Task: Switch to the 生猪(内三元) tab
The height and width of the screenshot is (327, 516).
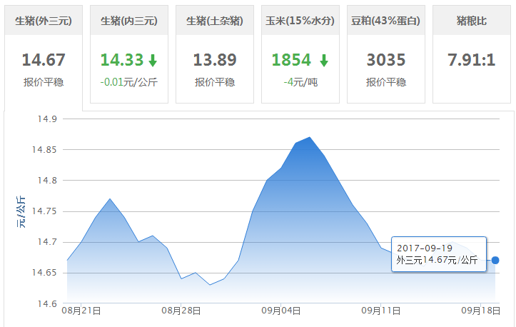Action: click(129, 21)
